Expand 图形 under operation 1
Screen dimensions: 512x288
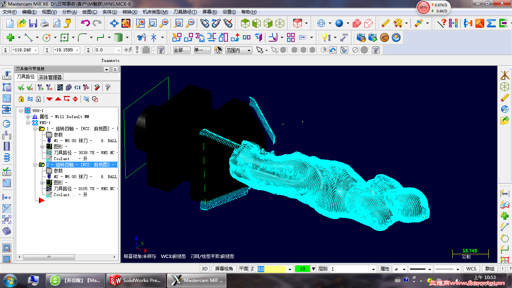tap(42, 147)
